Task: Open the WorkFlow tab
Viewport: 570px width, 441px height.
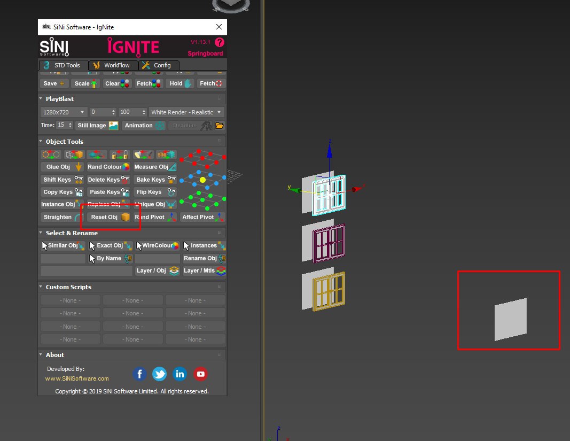Action: (x=113, y=65)
